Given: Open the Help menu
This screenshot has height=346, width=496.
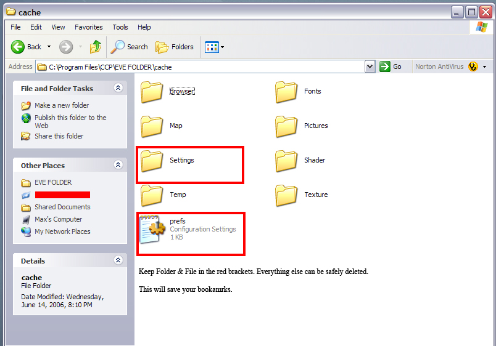Looking at the screenshot, I should pyautogui.click(x=144, y=27).
